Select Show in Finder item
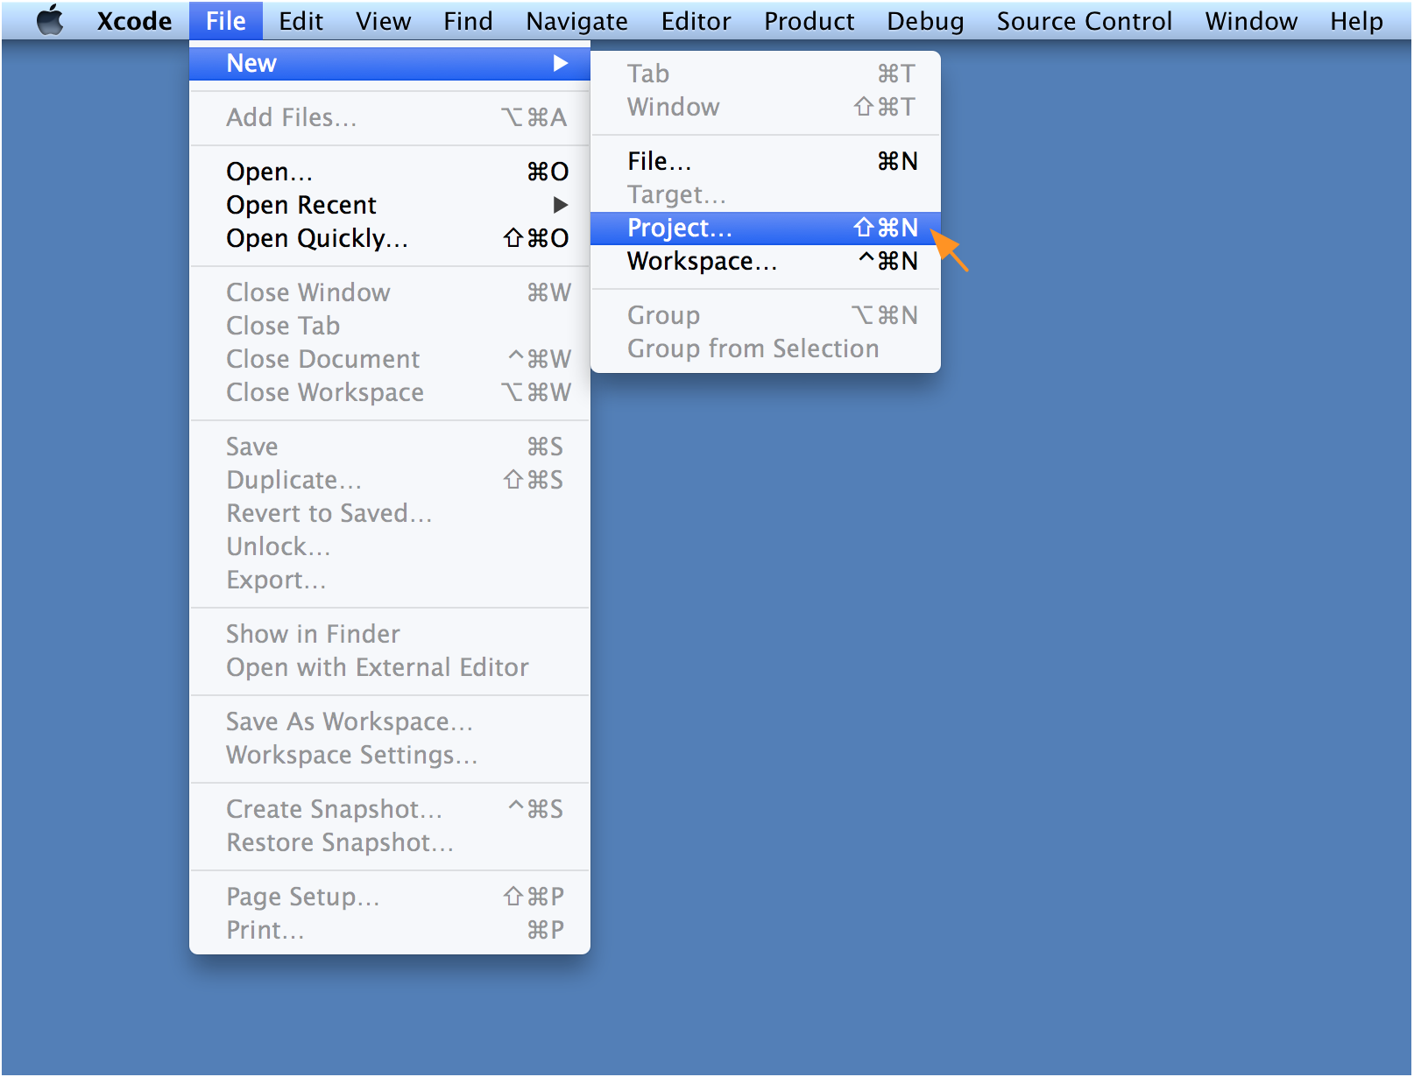The width and height of the screenshot is (1414, 1077). point(390,634)
